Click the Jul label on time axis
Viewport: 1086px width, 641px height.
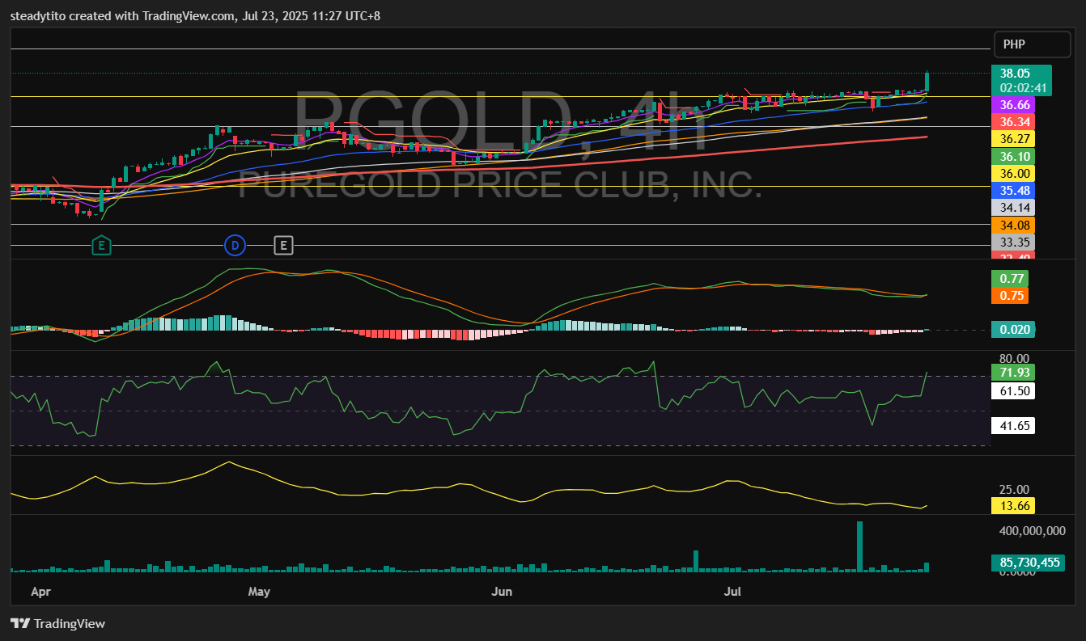point(733,592)
